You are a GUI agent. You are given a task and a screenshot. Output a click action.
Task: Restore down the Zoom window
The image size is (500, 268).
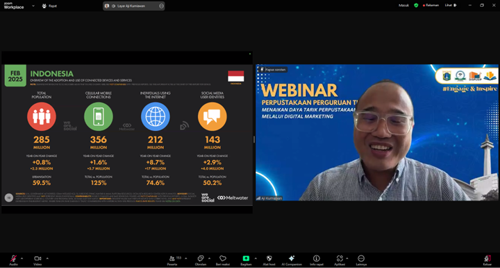coord(482,5)
